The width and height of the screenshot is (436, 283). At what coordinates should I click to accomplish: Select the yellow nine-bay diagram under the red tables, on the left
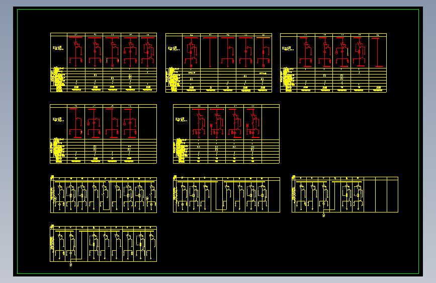(104, 194)
